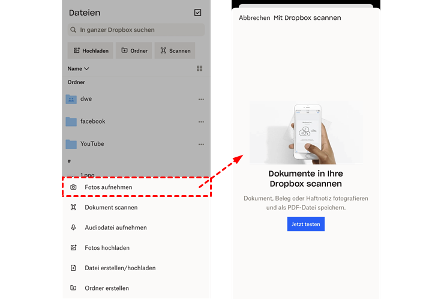435x299 pixels.
Task: Click the magnifier icon in the search bar
Action: (x=73, y=29)
